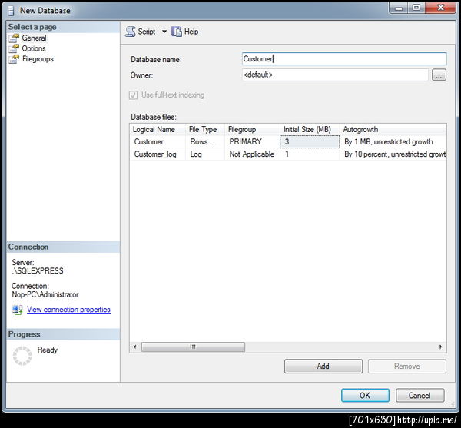Click the Not Applicable filegroup cell
Image resolution: width=461 pixels, height=428 pixels.
[x=252, y=154]
